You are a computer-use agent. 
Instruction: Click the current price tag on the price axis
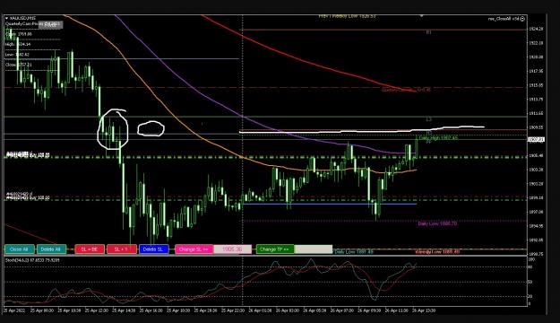click(x=536, y=139)
